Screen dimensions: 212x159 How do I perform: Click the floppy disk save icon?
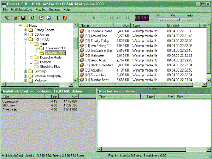[23, 17]
